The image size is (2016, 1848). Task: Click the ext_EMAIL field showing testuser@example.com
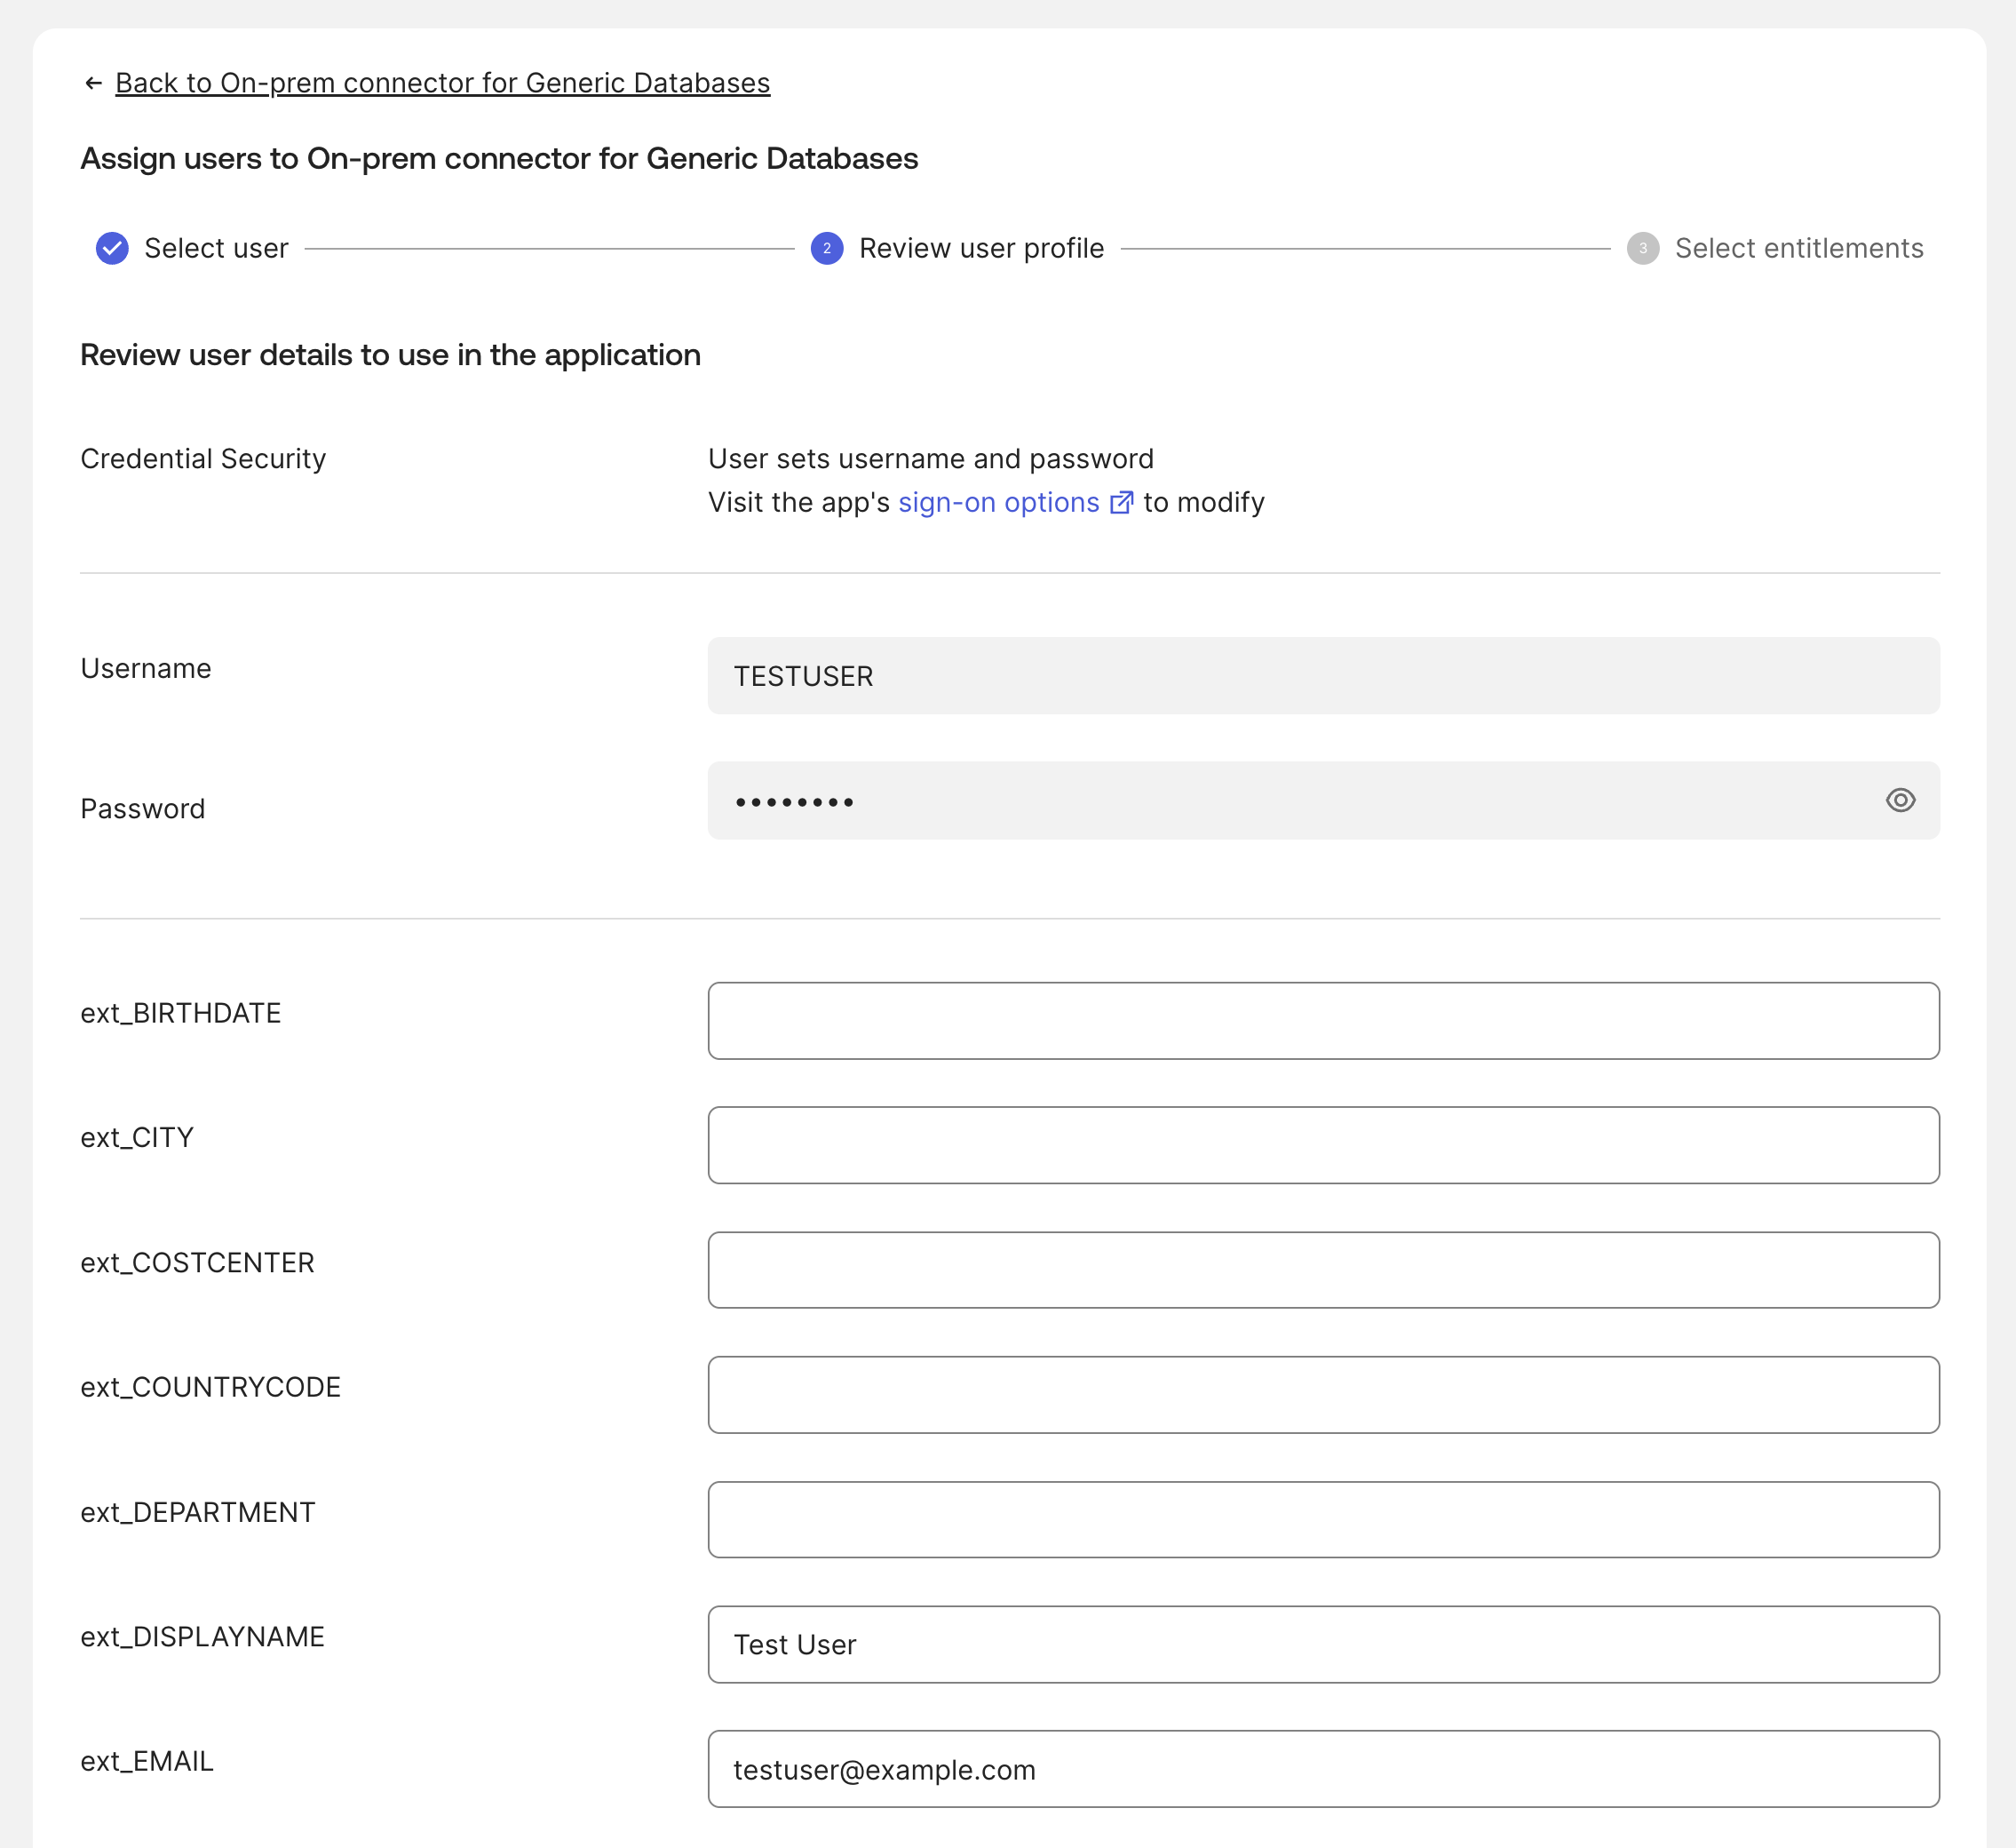click(1322, 1769)
